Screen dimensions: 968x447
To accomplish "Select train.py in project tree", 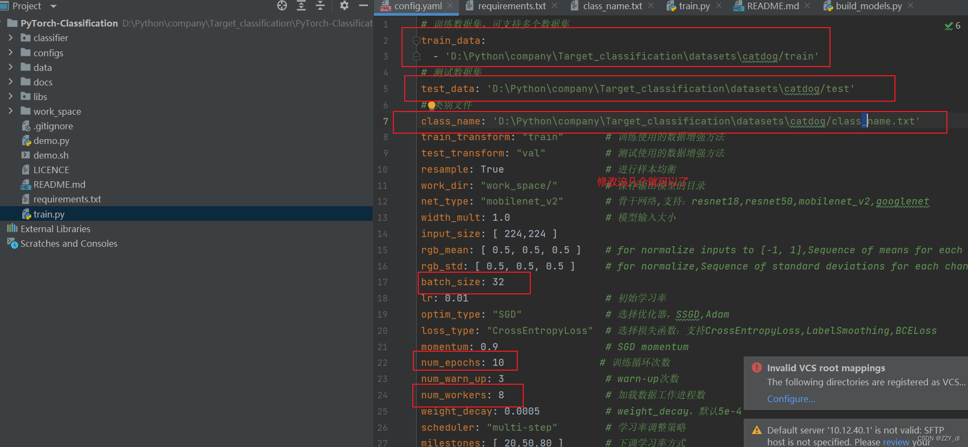I will coord(49,214).
